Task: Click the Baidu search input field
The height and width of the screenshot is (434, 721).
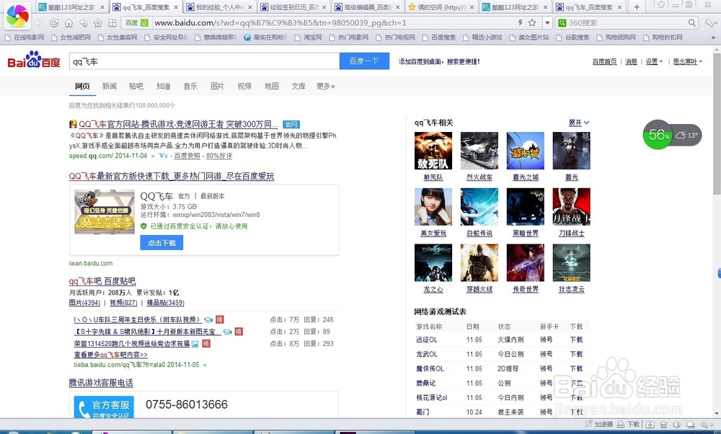Action: (204, 61)
